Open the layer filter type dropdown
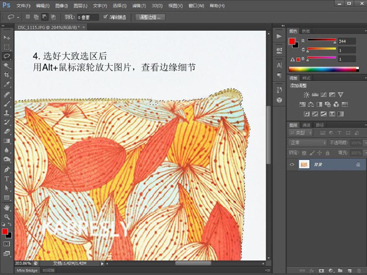 (301, 133)
